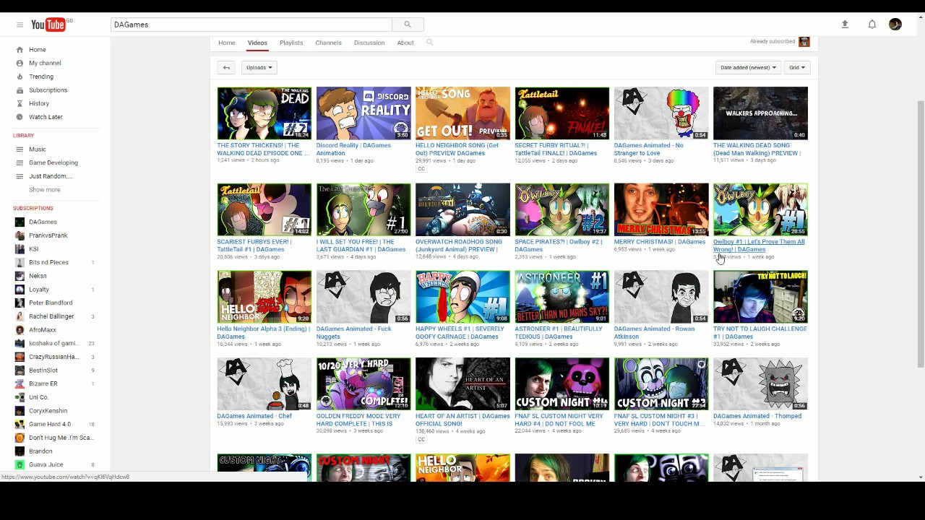
Task: Click the PrankvsPrank subscription avatar
Action: click(x=20, y=235)
